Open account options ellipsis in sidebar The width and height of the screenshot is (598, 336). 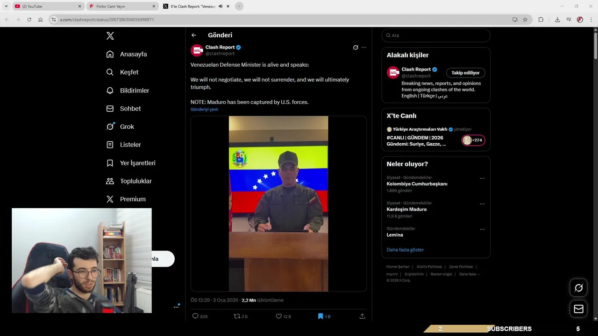click(176, 307)
